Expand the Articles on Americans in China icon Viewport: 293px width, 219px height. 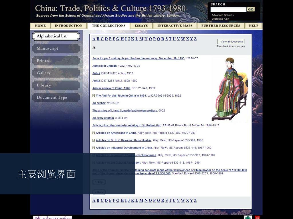[x=94, y=133]
